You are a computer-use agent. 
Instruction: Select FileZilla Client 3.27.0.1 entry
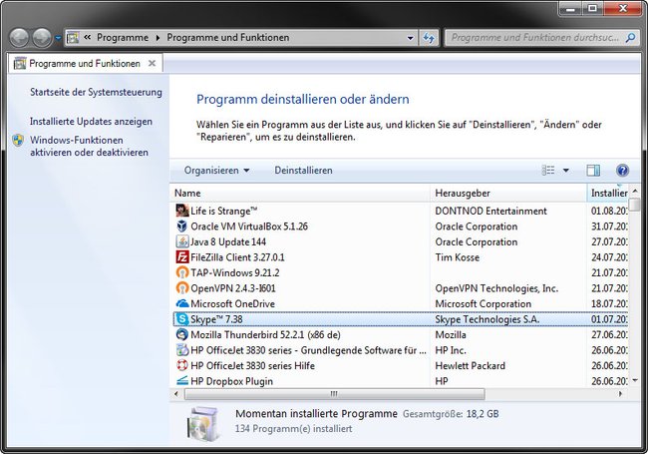237,257
